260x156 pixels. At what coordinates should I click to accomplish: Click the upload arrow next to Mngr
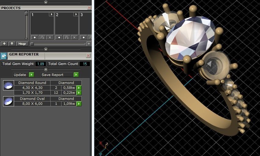click(x=12, y=44)
